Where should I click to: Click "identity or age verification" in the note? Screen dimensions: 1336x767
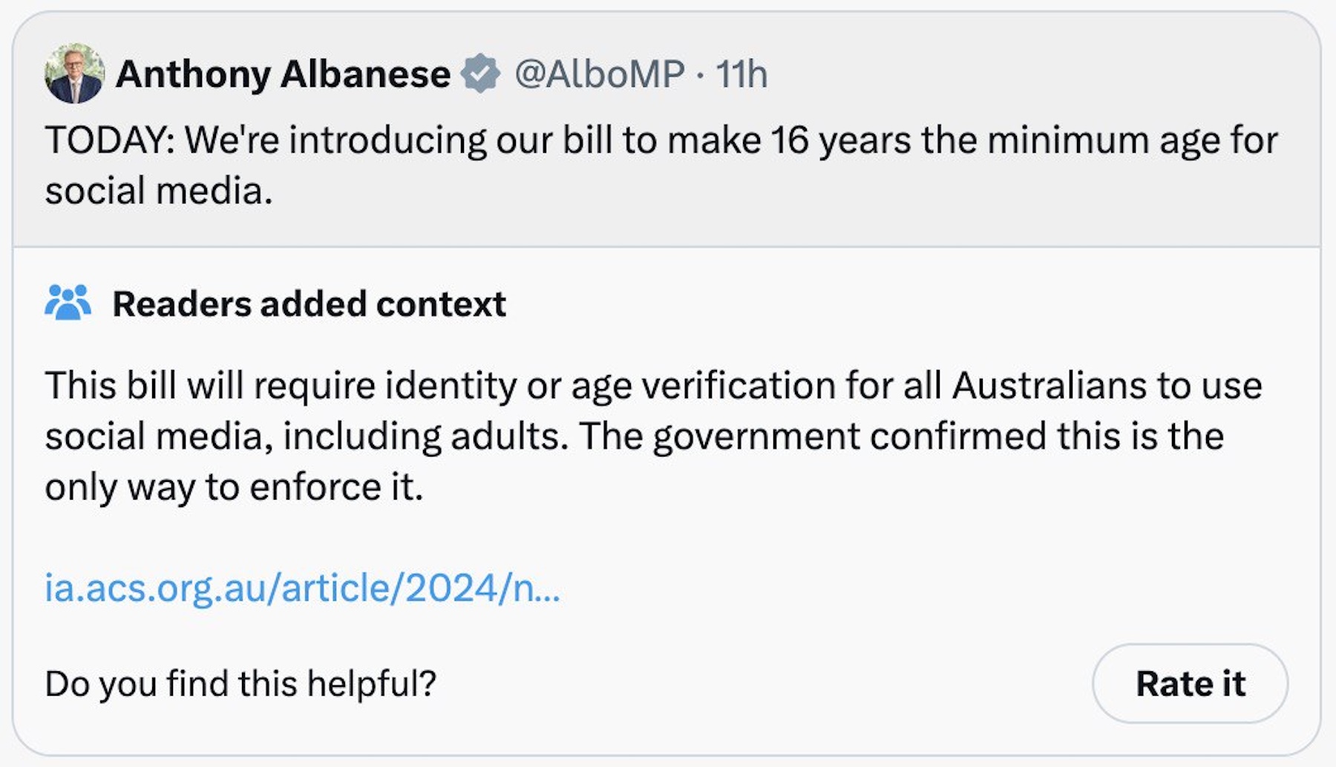tap(603, 385)
